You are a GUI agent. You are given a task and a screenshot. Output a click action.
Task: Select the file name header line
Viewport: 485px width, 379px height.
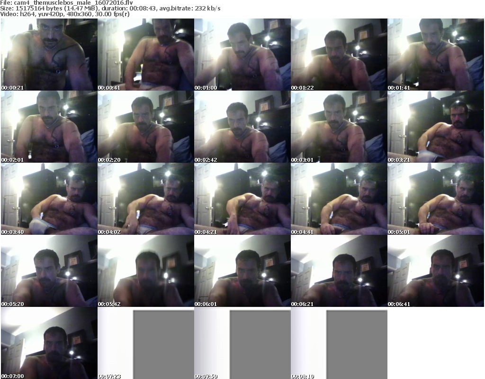[66, 3]
